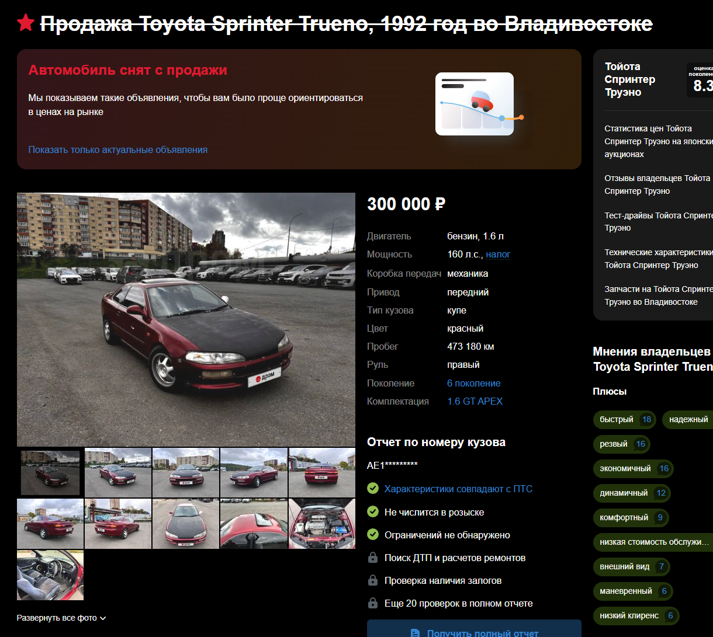Click the body number AE1*********

point(392,465)
